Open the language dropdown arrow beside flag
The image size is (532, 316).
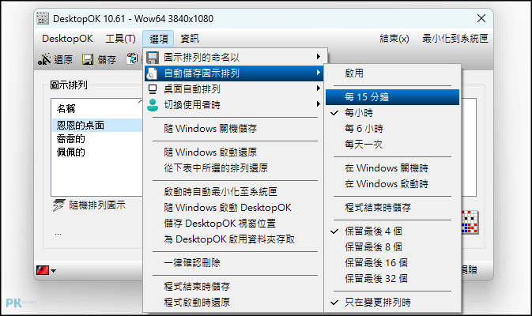[x=53, y=271]
